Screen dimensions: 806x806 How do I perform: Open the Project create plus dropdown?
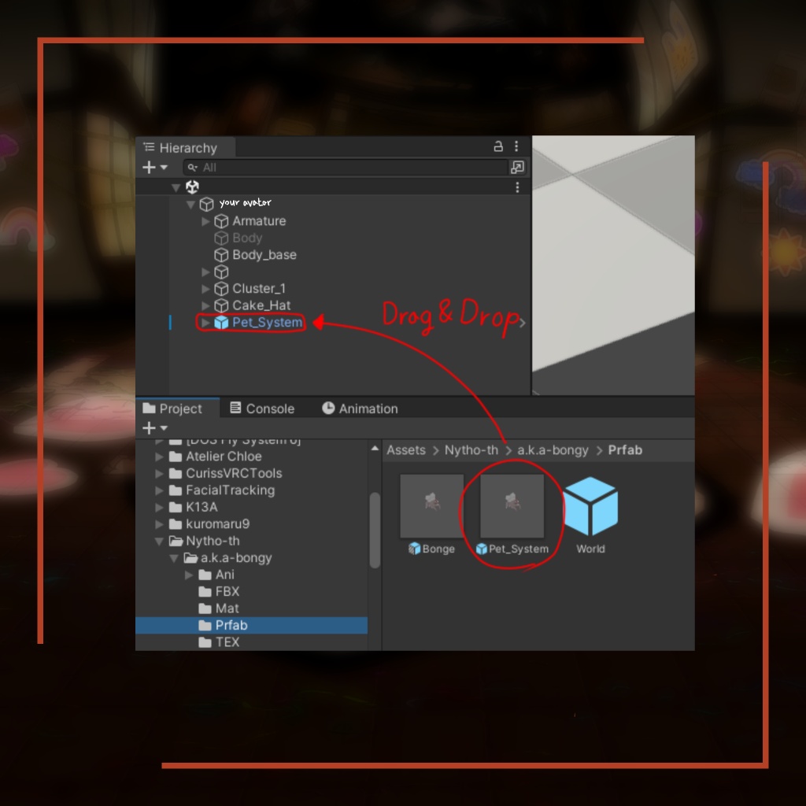pyautogui.click(x=155, y=427)
